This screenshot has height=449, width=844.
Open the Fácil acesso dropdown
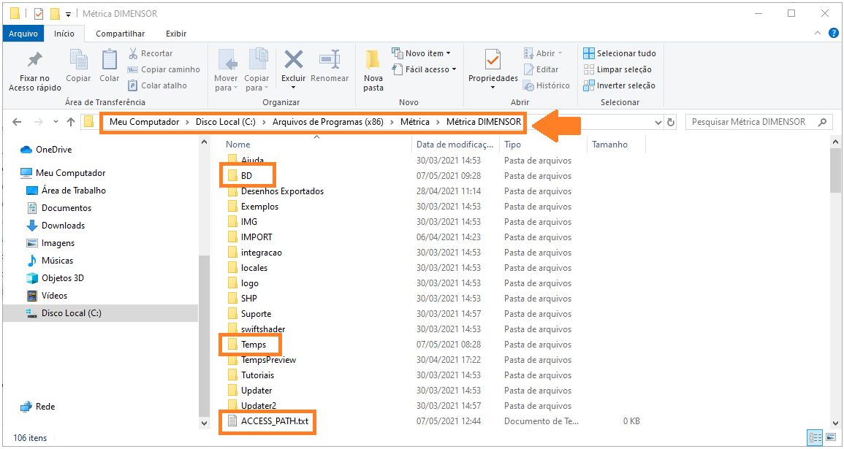click(x=425, y=69)
